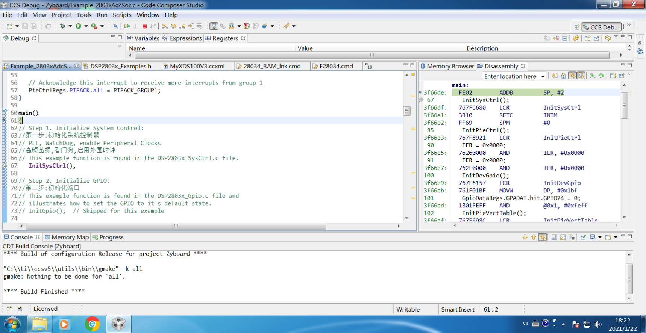The height and width of the screenshot is (333, 646).
Task: Open the Scripts menu
Action: (122, 15)
